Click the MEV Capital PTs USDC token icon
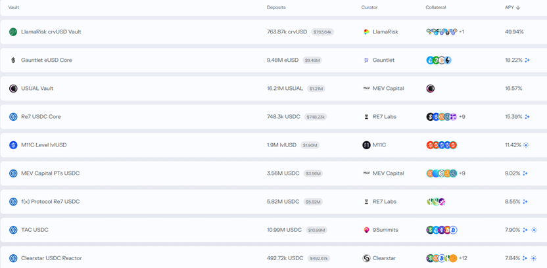Viewport: 547px width, 268px height. pyautogui.click(x=13, y=173)
